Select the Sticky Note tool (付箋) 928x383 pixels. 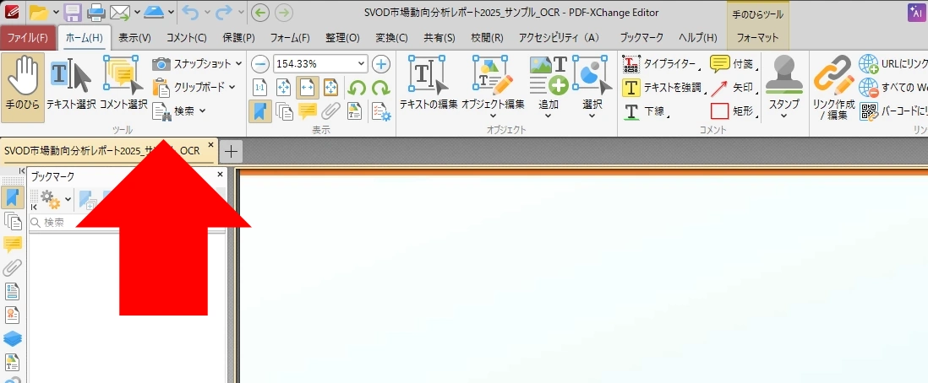[734, 64]
